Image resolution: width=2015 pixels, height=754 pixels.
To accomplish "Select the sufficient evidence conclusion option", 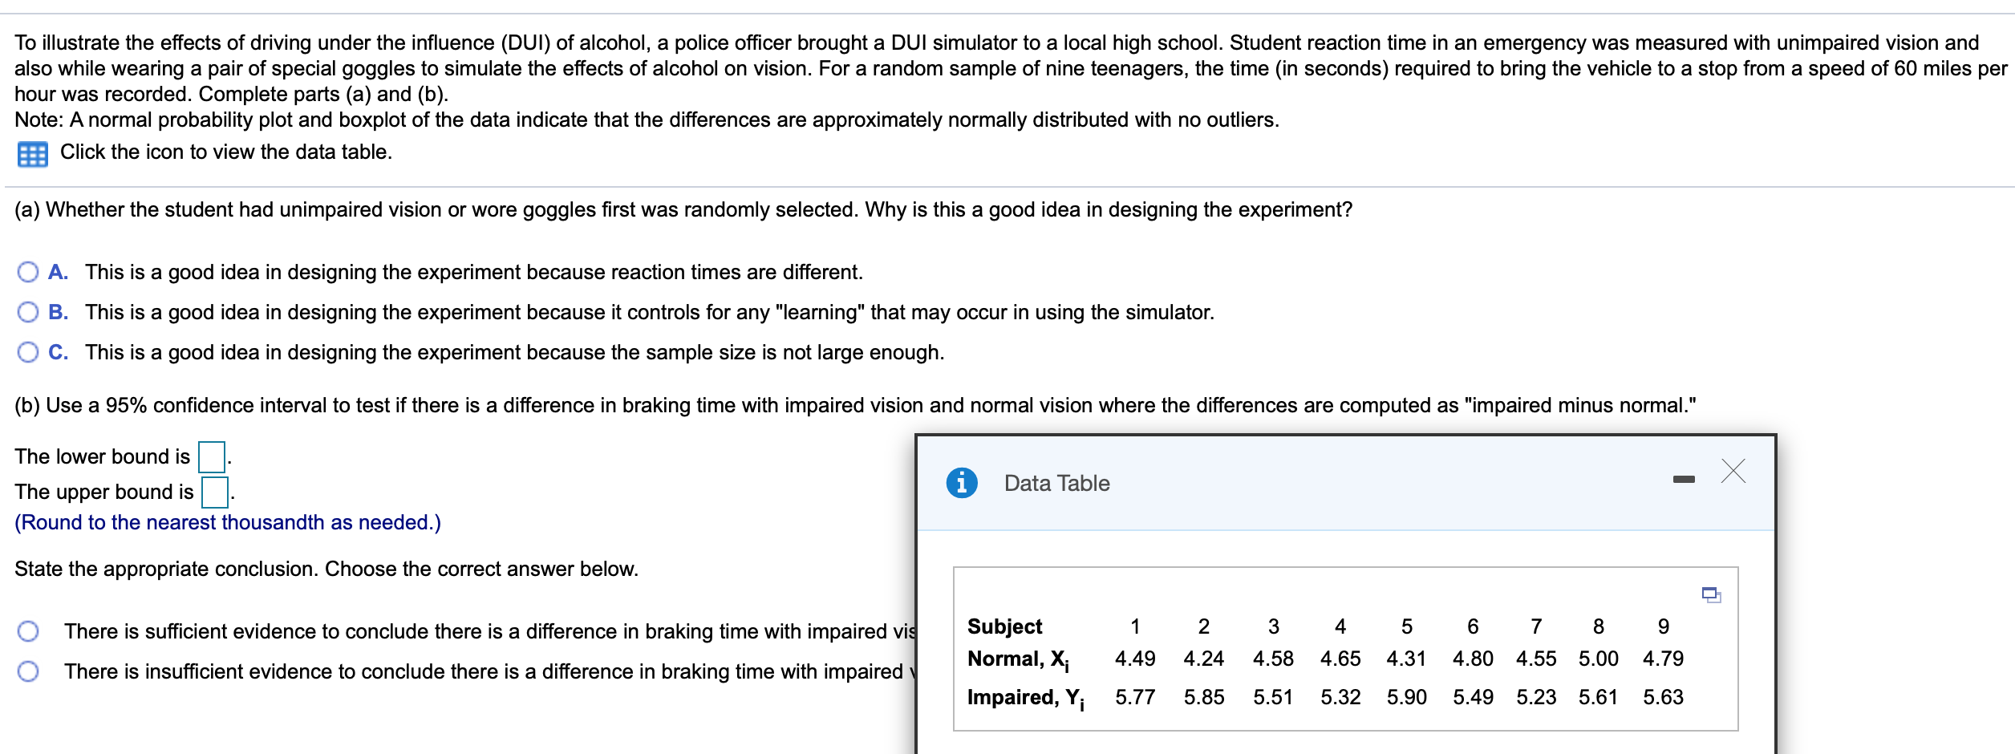I will coord(26,630).
